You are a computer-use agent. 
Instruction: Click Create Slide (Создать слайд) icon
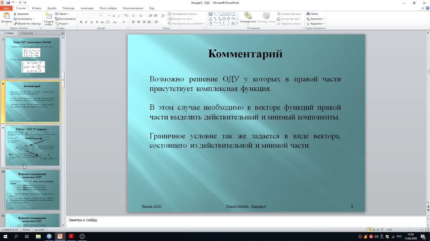click(49, 16)
